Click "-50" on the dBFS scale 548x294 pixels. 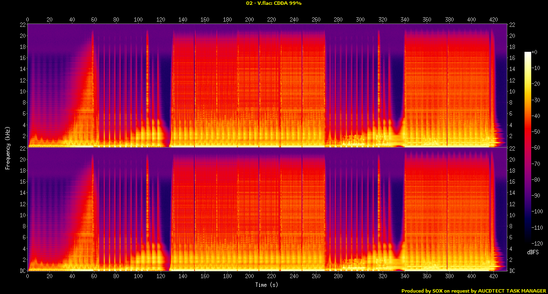click(x=536, y=132)
